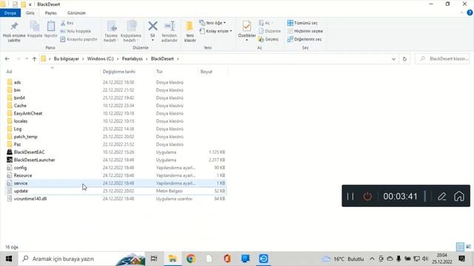Screen dimensions: 474x266
Task: Open Task View on the taskbar
Action: (x=154, y=259)
